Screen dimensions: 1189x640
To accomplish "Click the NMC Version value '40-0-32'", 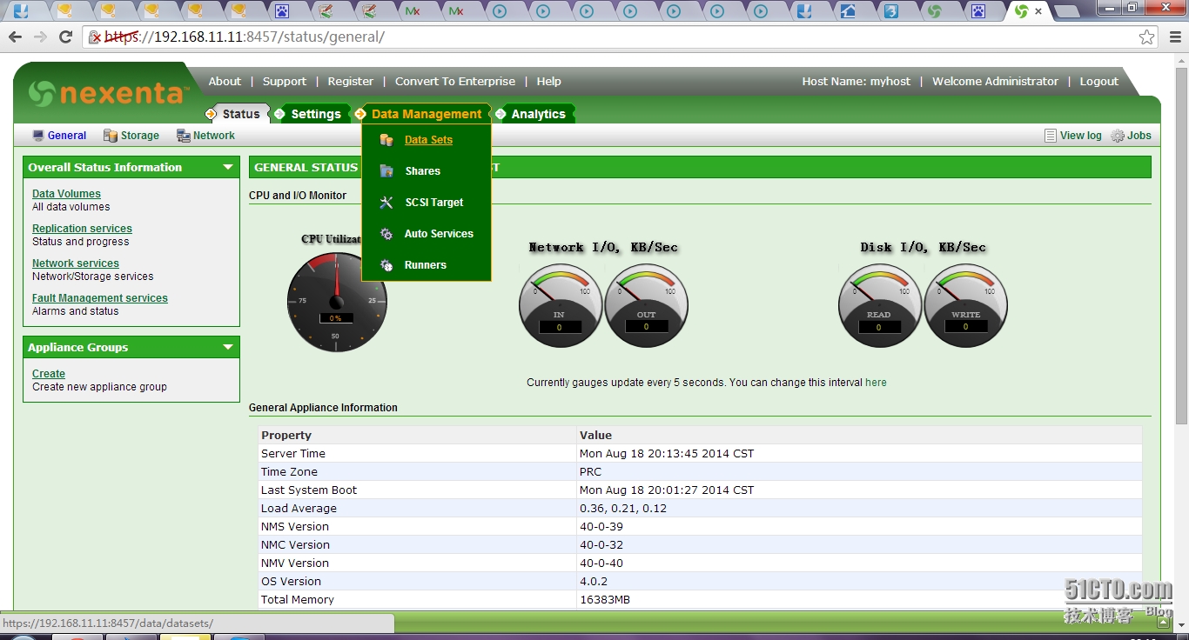I will click(601, 545).
